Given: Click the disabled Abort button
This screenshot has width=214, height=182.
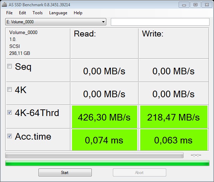Looking at the screenshot, I should click(139, 172).
